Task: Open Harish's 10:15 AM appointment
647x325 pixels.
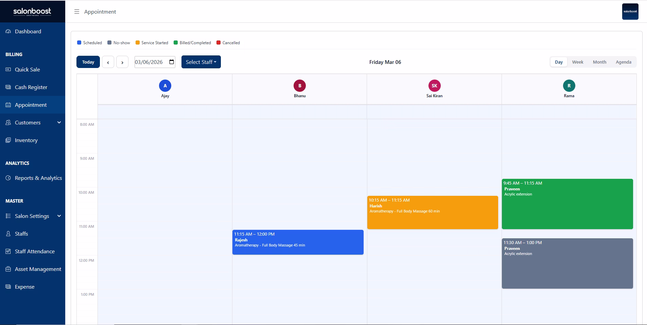Action: [433, 212]
